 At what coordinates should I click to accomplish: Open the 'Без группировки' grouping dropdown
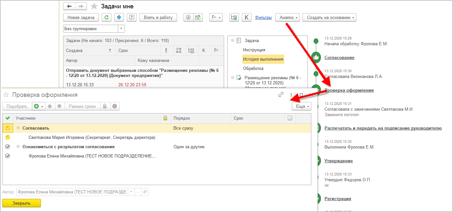point(121,29)
